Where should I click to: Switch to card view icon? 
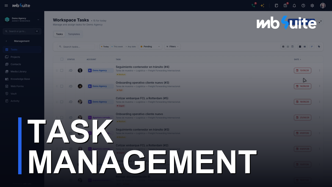[288, 47]
